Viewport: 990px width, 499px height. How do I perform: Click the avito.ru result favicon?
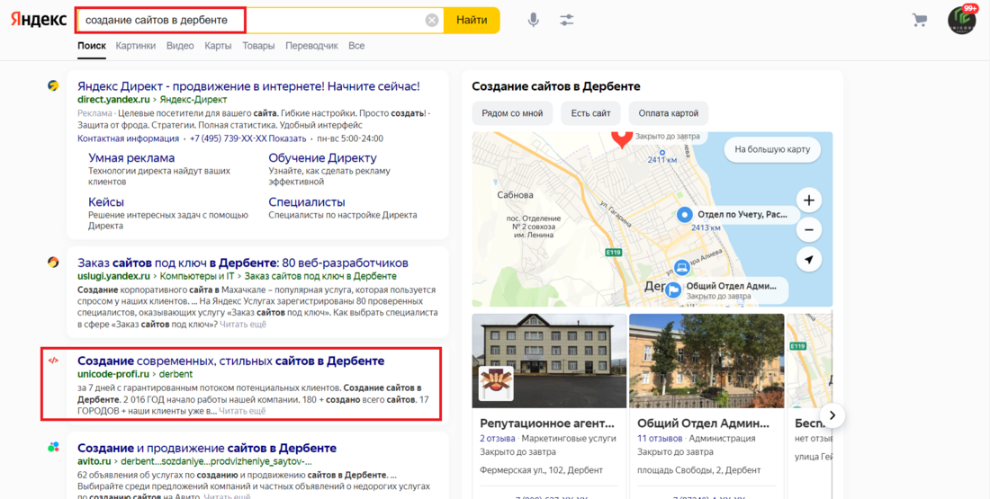53,447
